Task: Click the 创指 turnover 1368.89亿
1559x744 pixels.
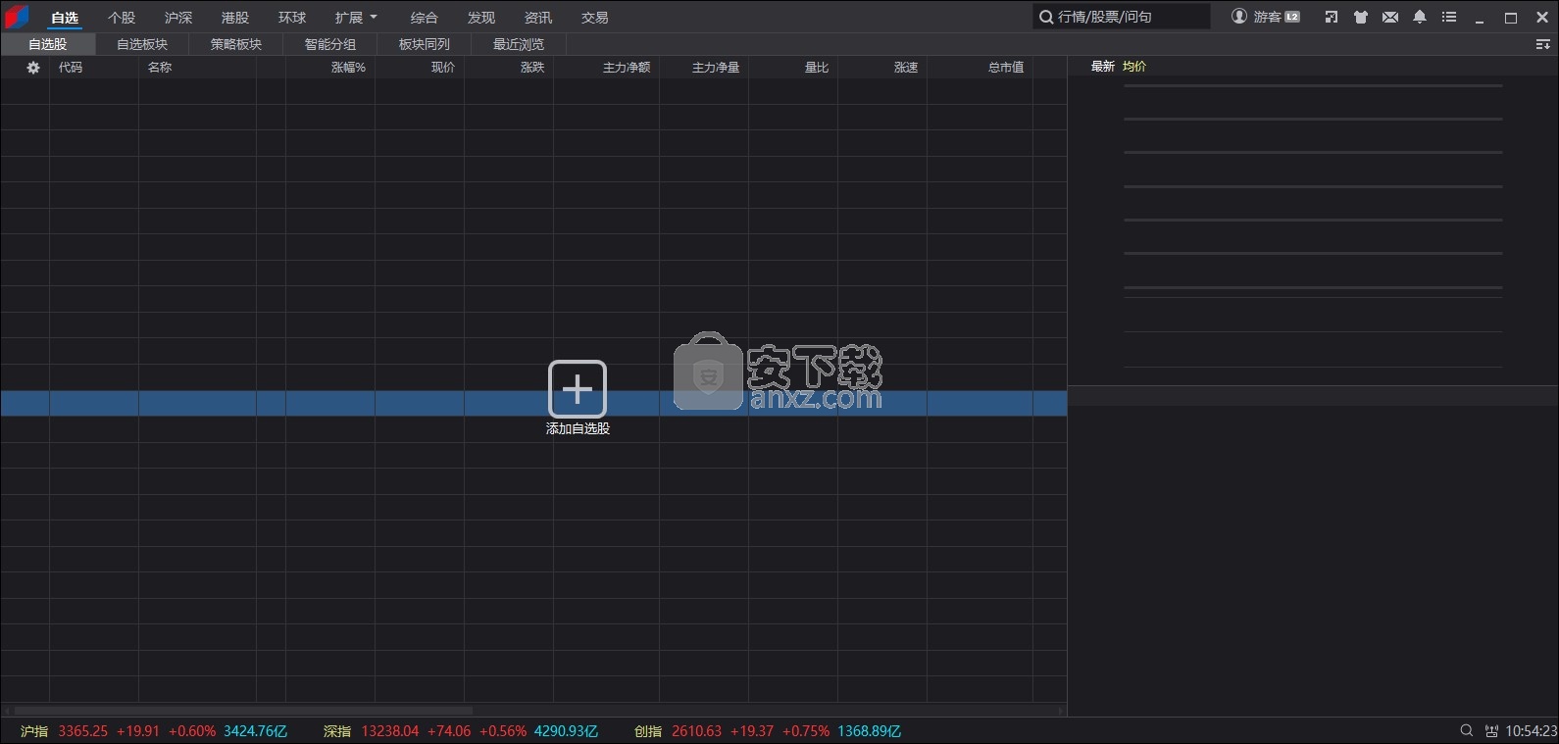Action: 870,731
